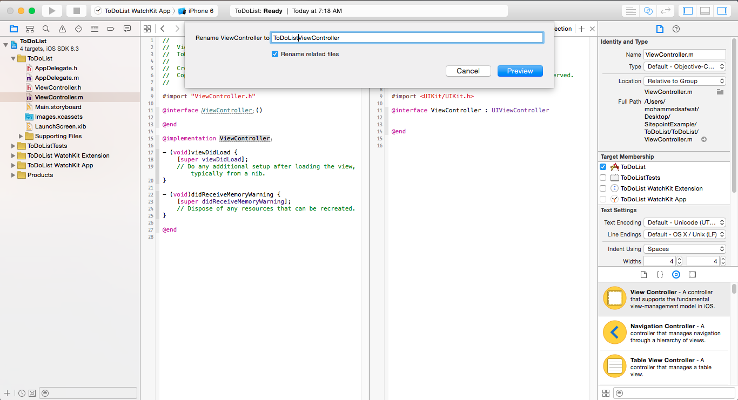738x400 pixels.
Task: Show the Object library
Action: click(x=676, y=275)
